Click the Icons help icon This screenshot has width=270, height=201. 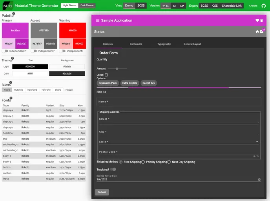11,82
